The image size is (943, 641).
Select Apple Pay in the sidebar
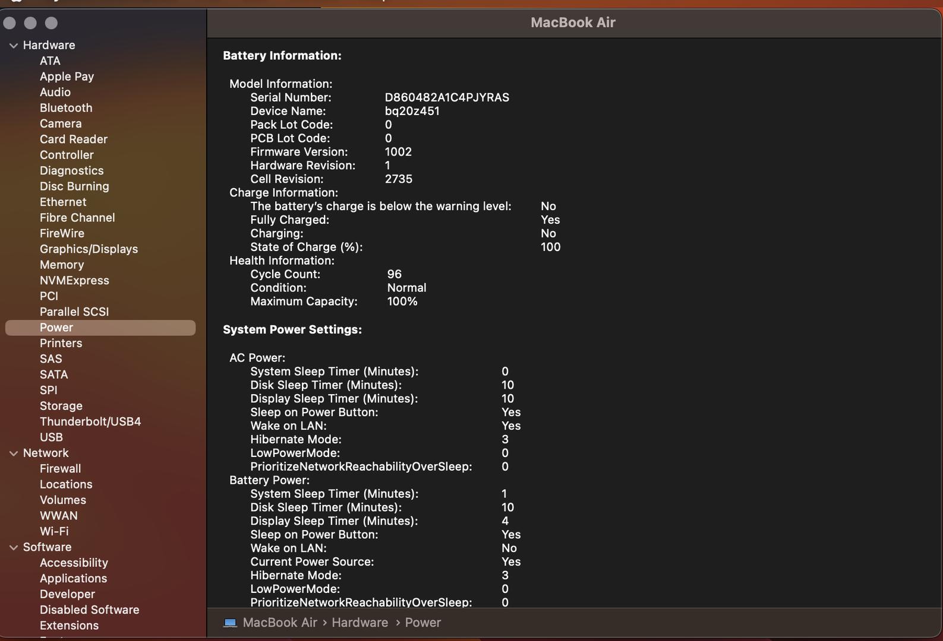(67, 77)
